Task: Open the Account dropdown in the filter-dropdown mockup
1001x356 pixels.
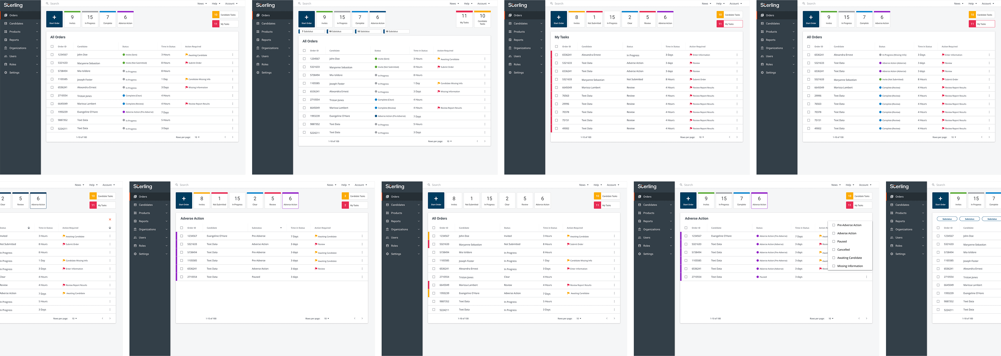Action: pyautogui.click(x=865, y=185)
